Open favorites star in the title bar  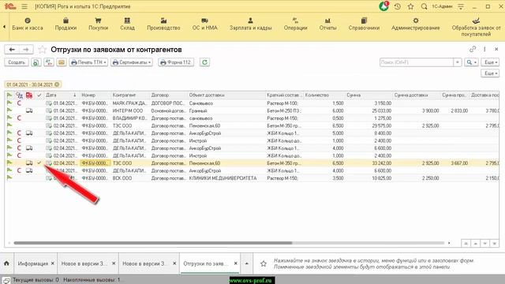tap(410, 6)
